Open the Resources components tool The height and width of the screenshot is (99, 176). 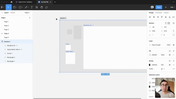click(x=37, y=7)
